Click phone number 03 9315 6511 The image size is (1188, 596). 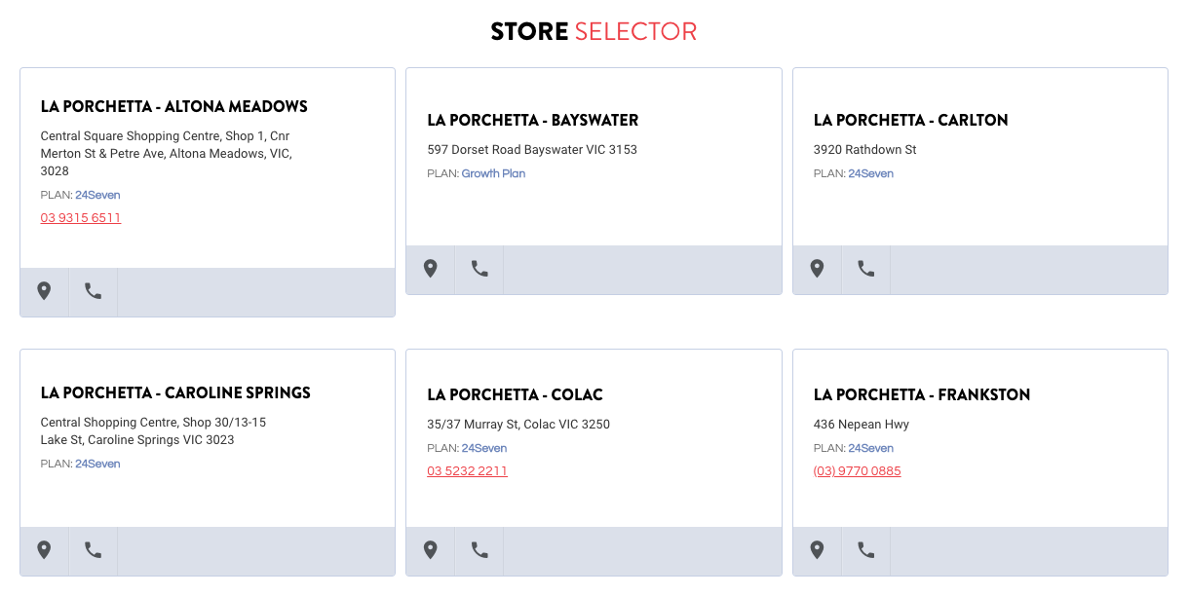81,218
